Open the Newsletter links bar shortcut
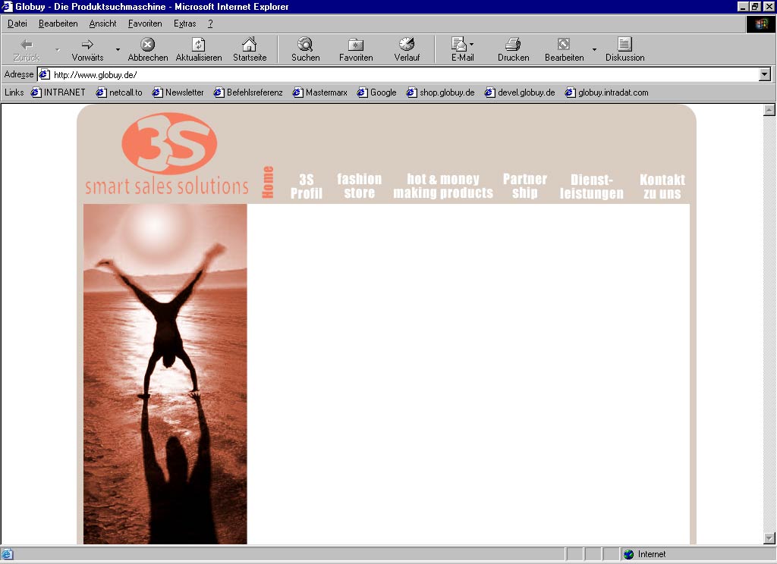Screen dimensions: 777x564 tap(178, 92)
